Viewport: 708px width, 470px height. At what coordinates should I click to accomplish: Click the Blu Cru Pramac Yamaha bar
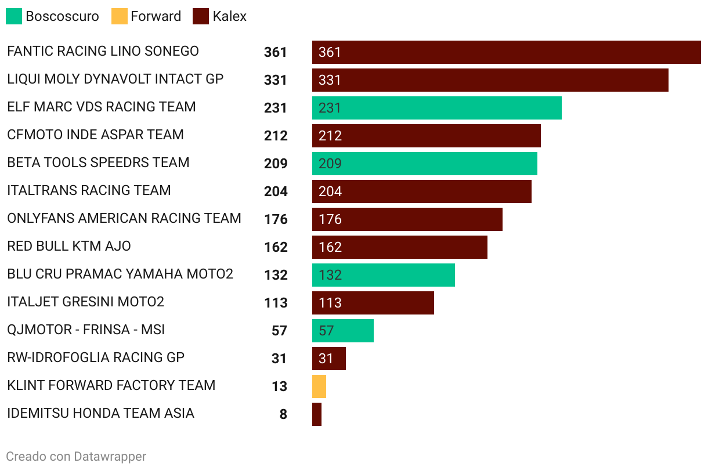pos(384,275)
